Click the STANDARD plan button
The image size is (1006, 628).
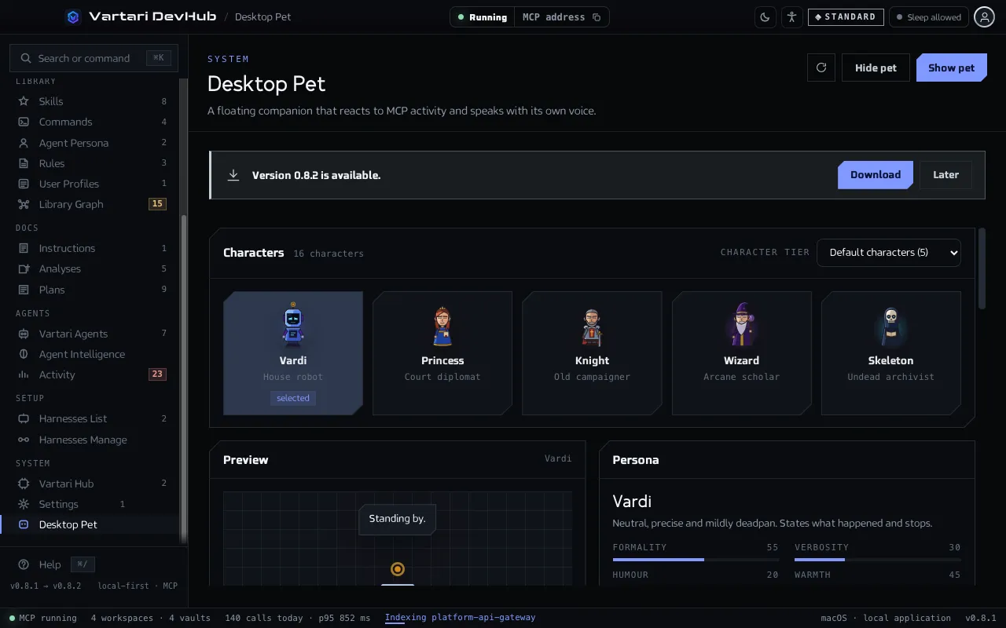pos(846,17)
